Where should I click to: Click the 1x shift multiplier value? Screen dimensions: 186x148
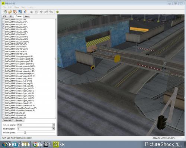coord(35,129)
